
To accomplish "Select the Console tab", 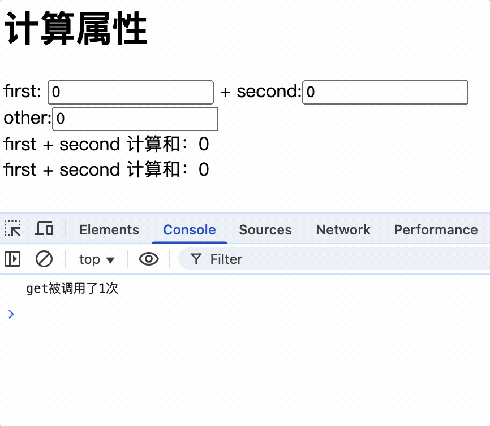I will click(x=190, y=230).
